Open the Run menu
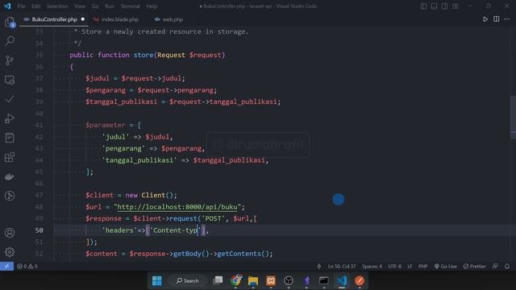The width and height of the screenshot is (516, 290). (110, 6)
